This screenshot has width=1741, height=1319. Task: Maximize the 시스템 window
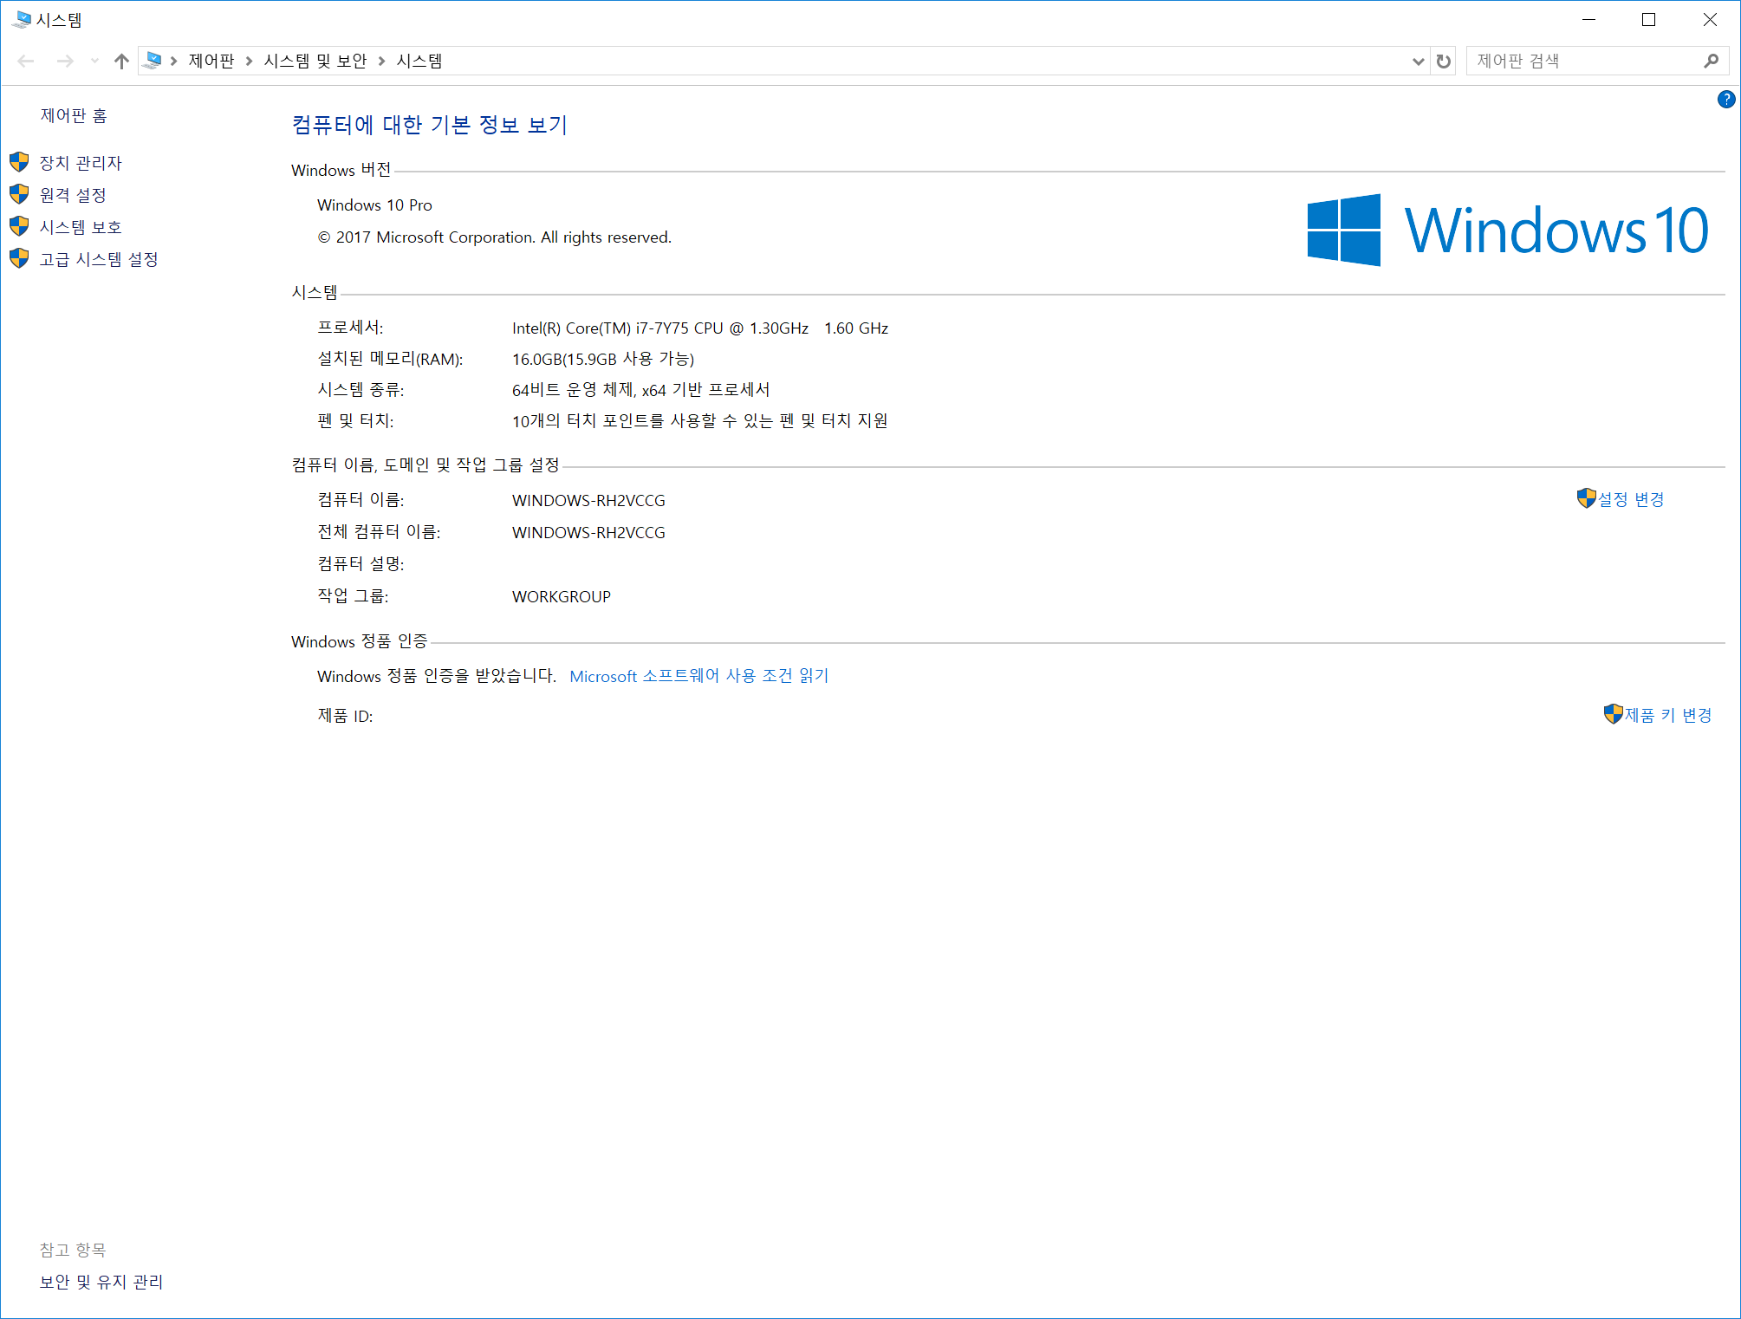[1648, 19]
